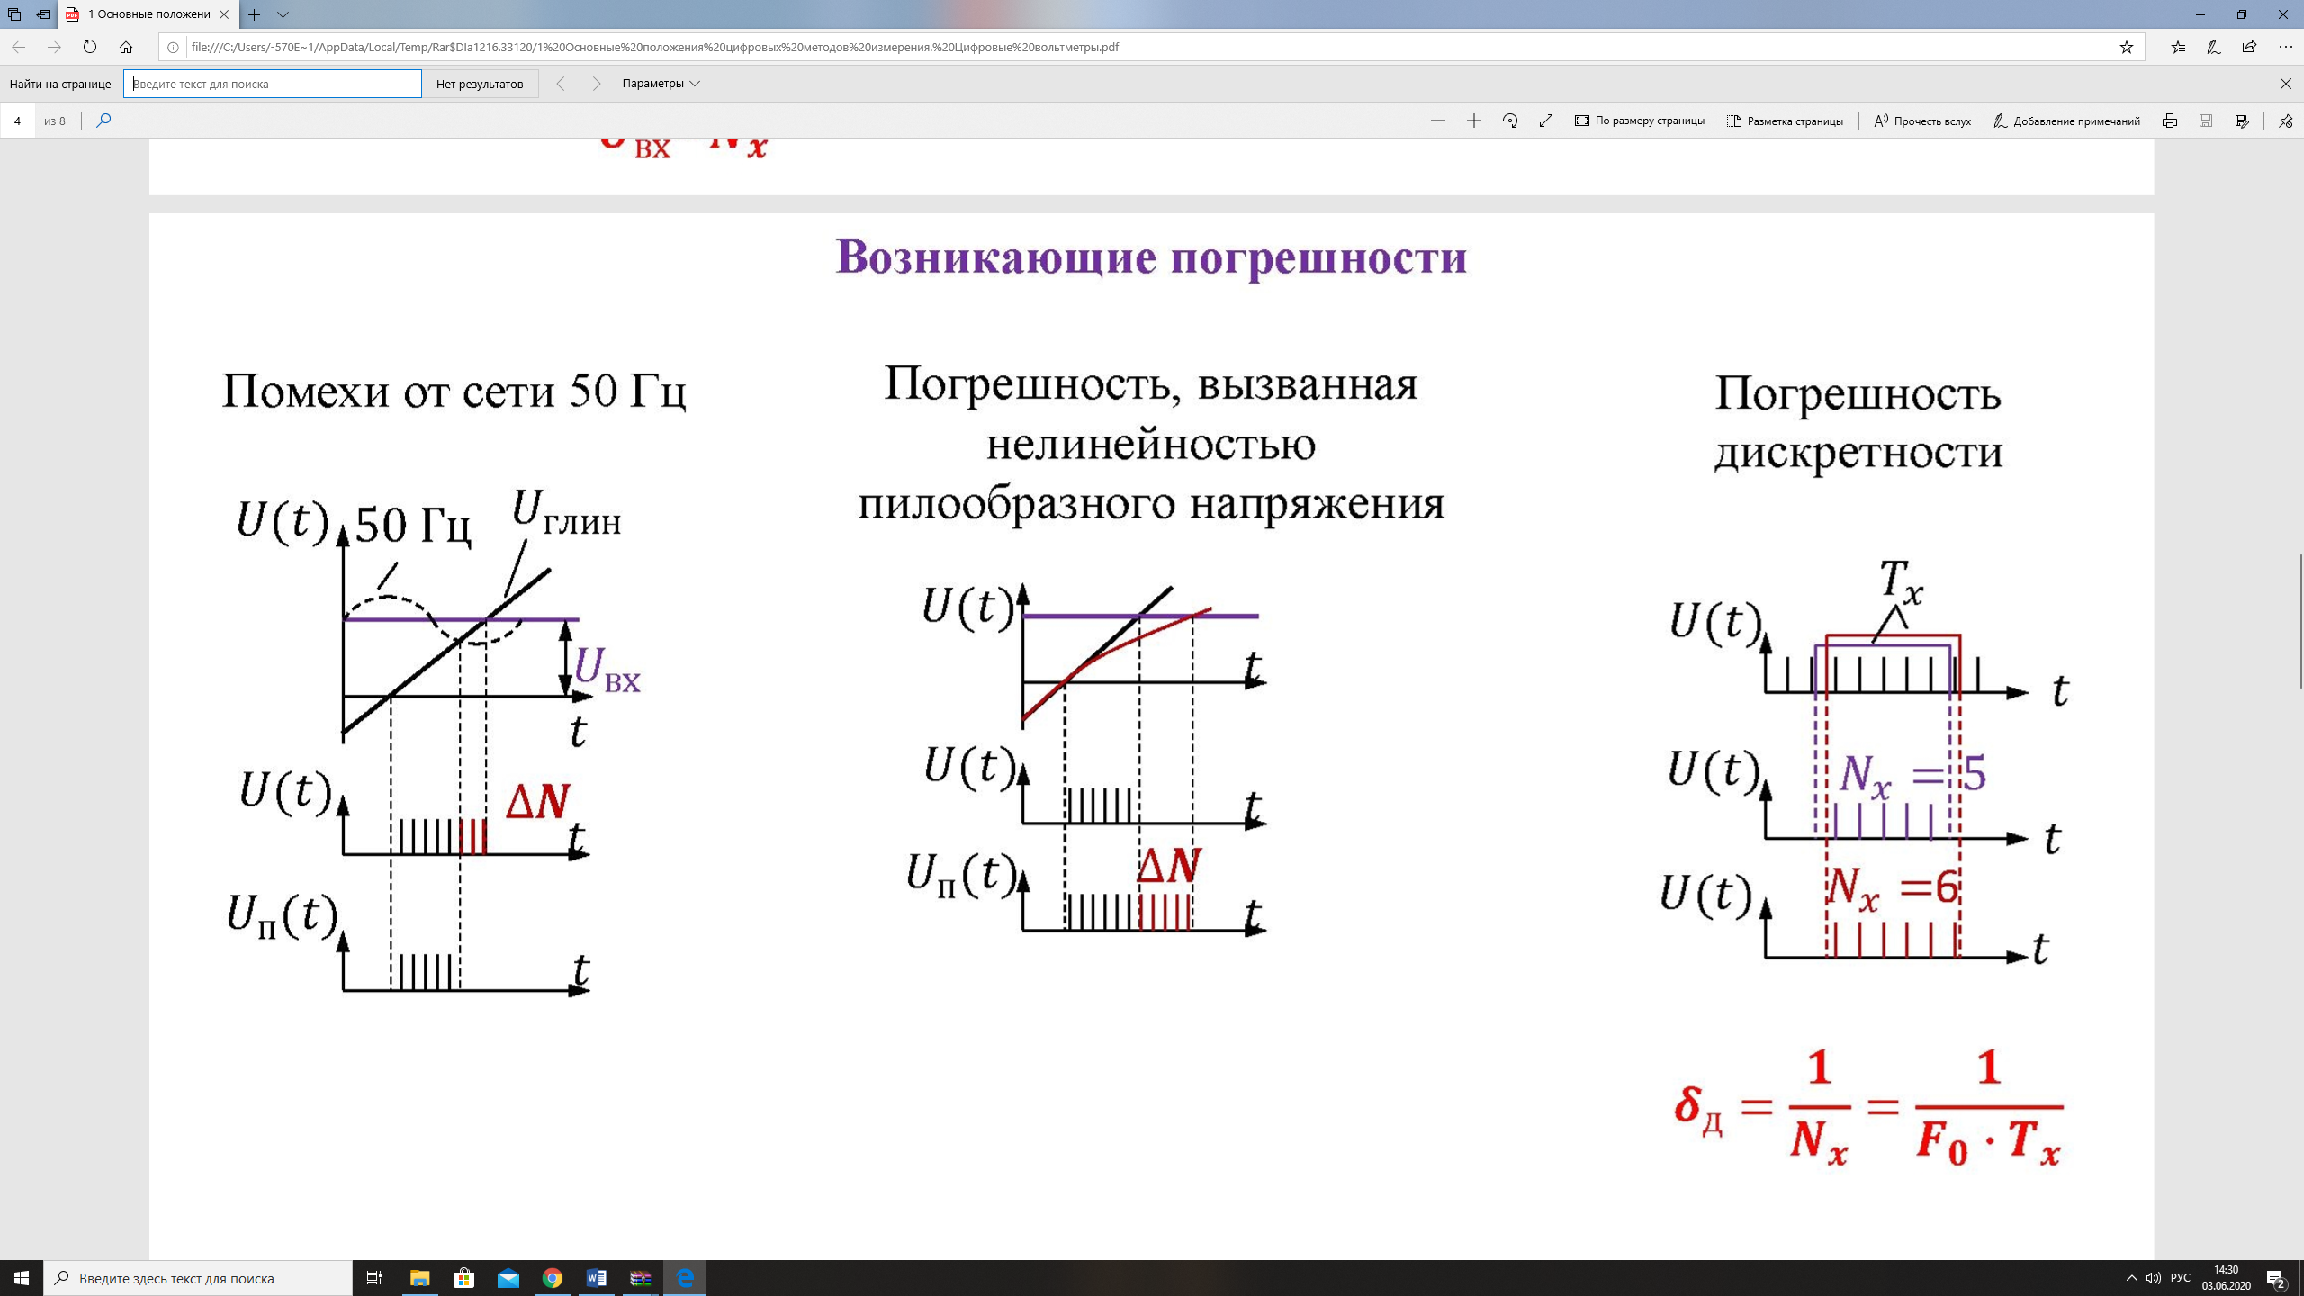2304x1296 pixels.
Task: Open the clock and date flyout
Action: [2226, 1278]
